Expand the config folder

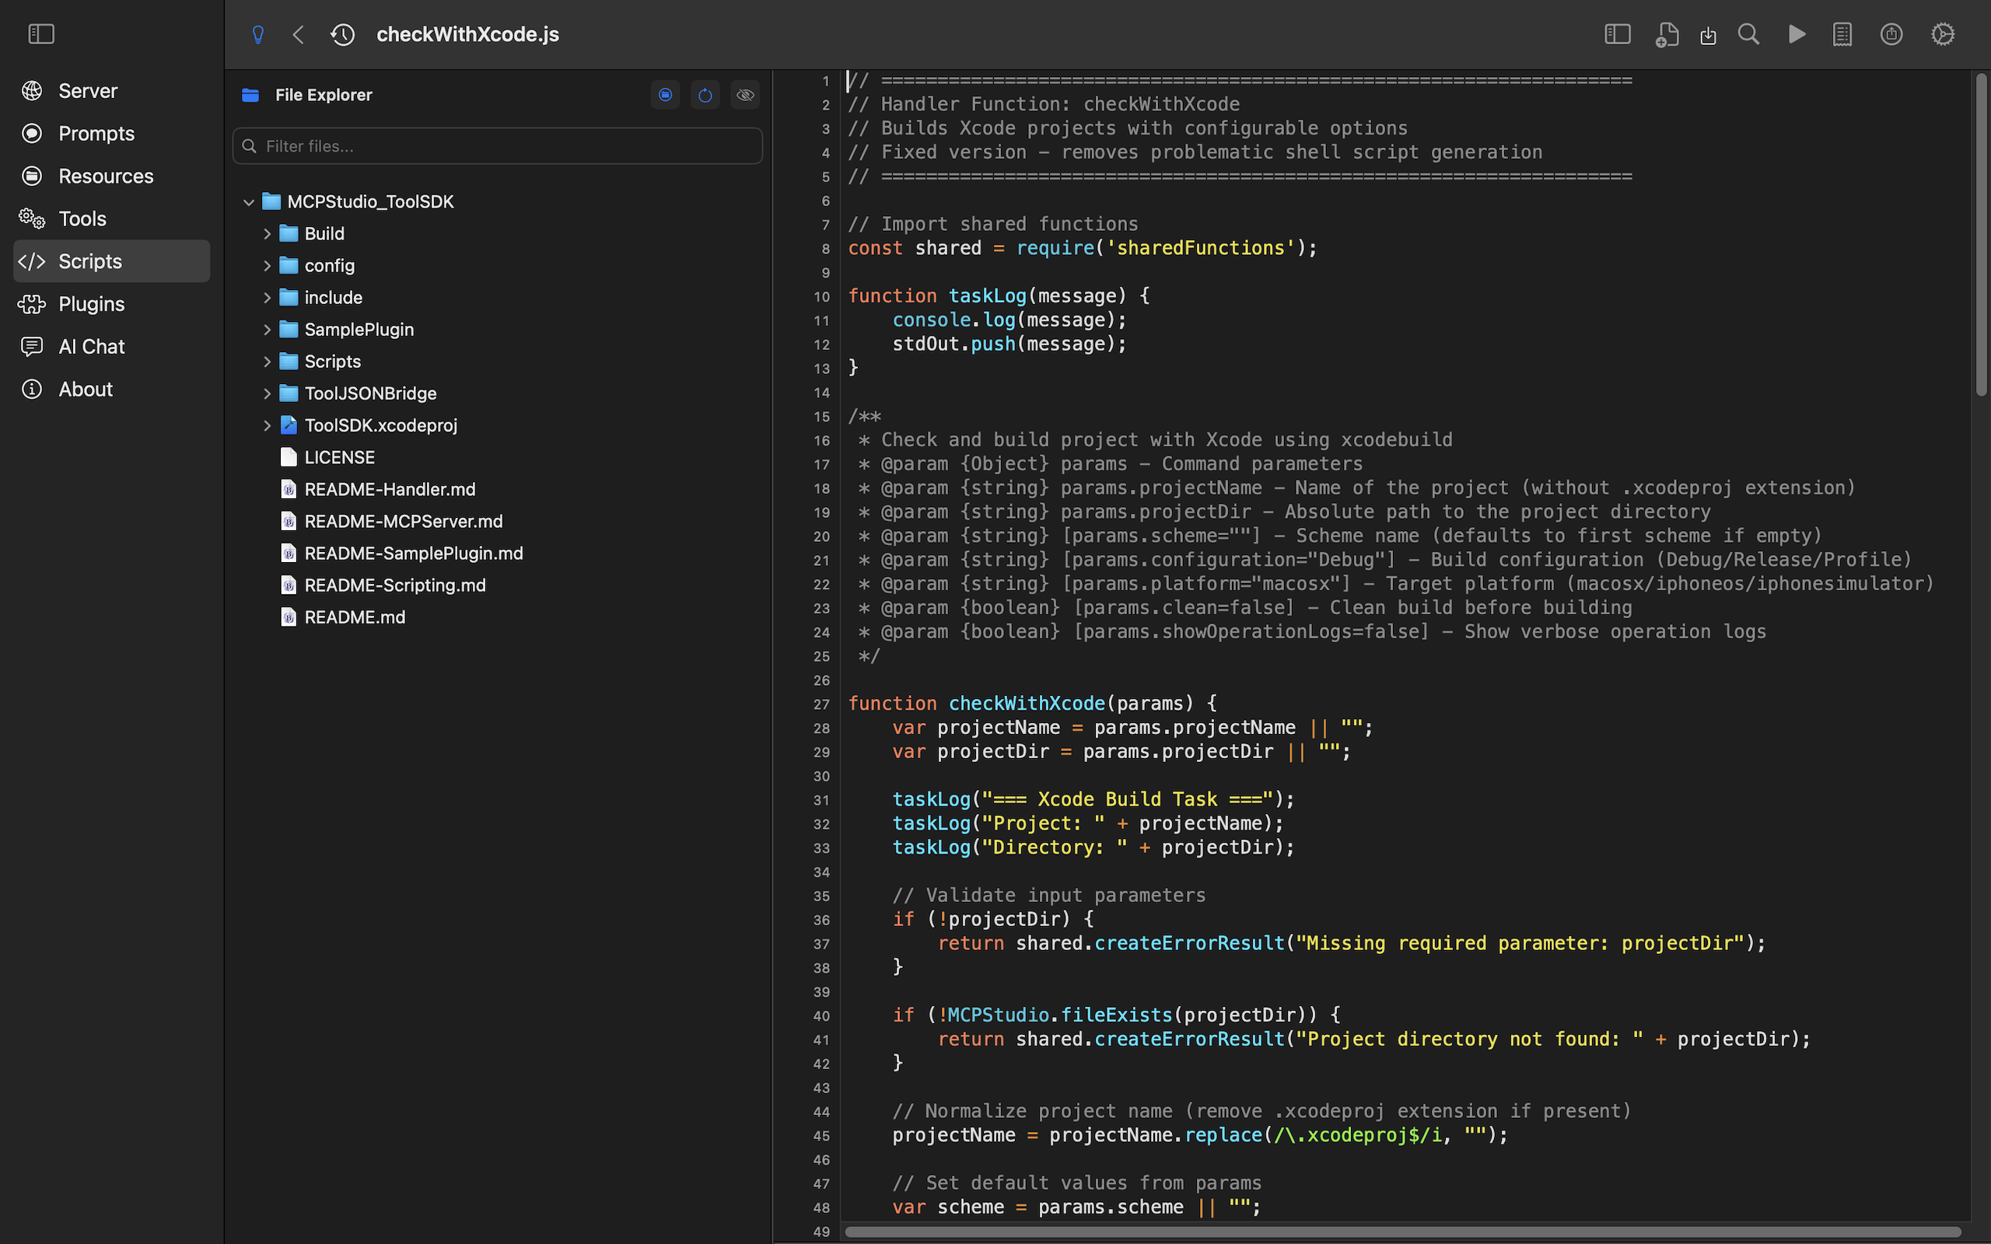click(x=267, y=266)
